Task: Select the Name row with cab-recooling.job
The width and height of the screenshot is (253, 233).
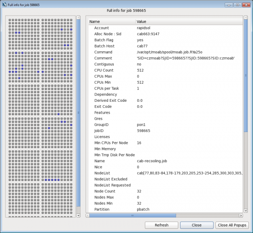Action: click(x=166, y=161)
